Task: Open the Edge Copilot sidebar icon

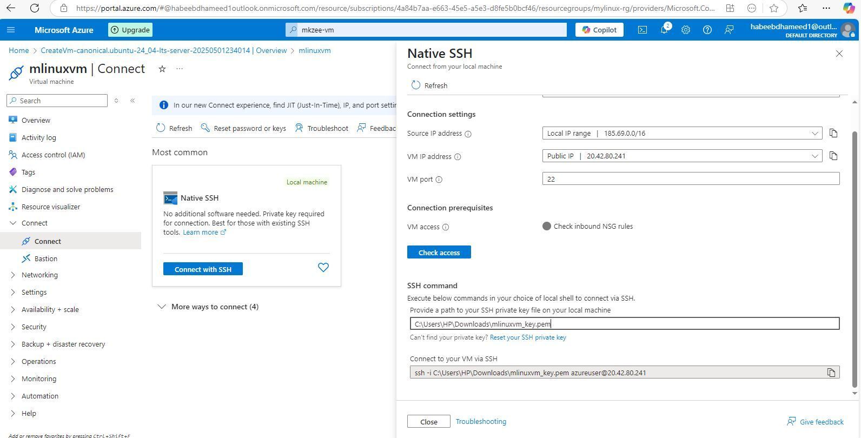Action: [x=849, y=8]
